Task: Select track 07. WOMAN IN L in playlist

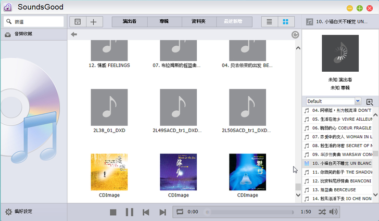Action: pyautogui.click(x=337, y=137)
